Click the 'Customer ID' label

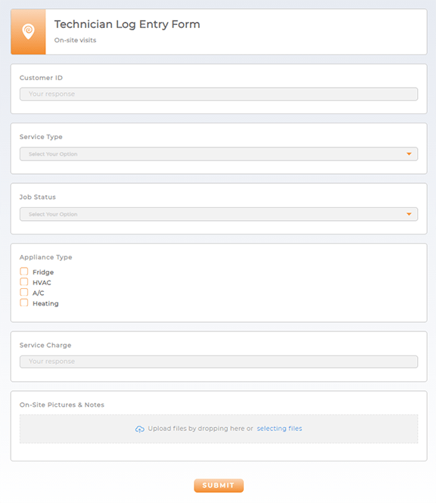(41, 78)
